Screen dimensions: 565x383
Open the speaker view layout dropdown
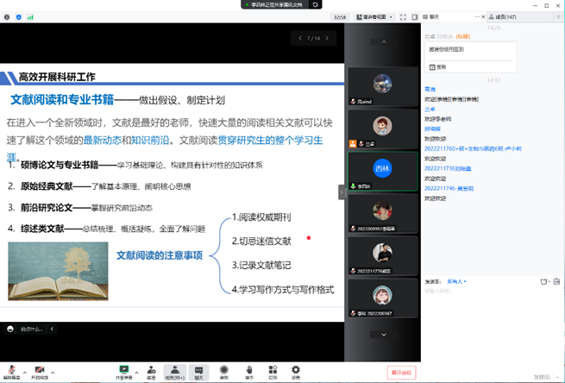pyautogui.click(x=376, y=16)
